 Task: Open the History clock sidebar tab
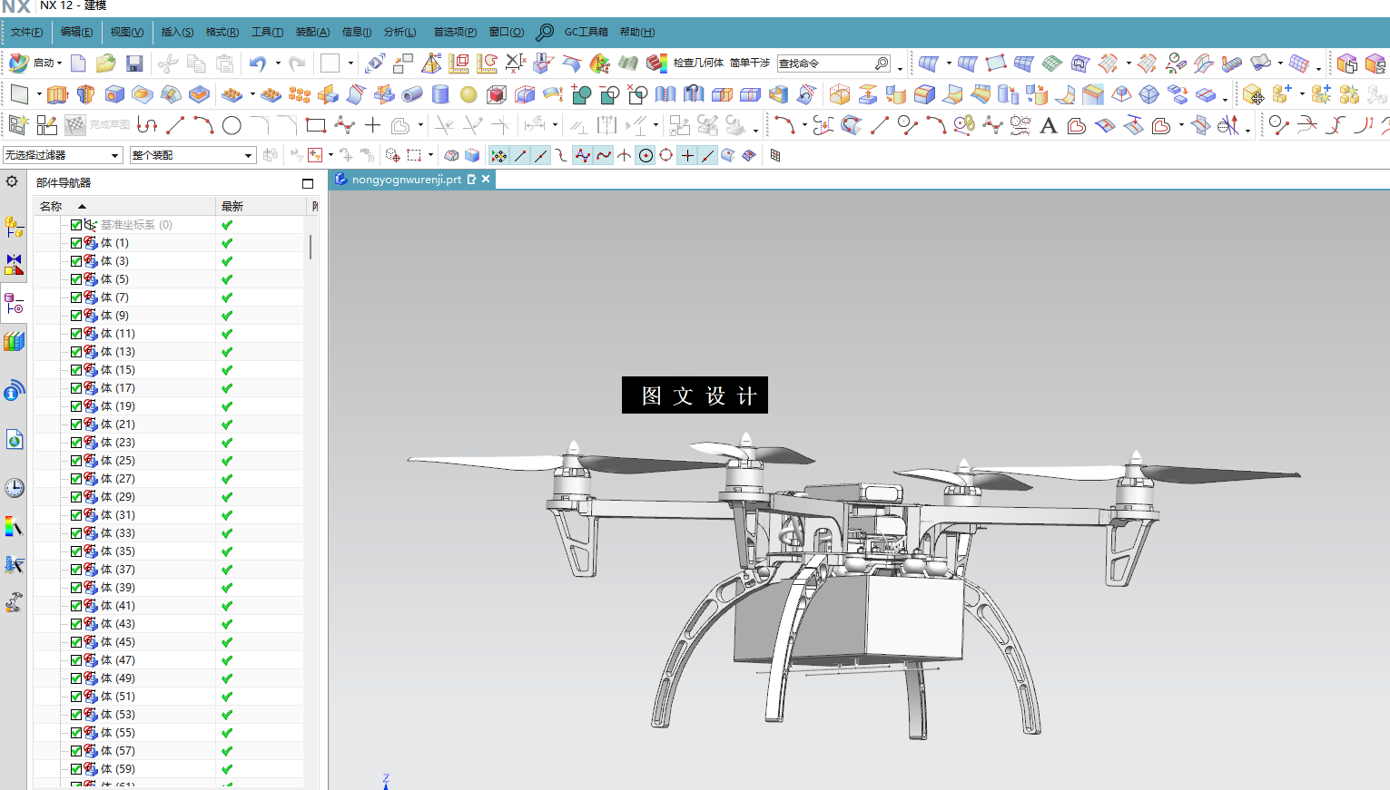coord(14,488)
